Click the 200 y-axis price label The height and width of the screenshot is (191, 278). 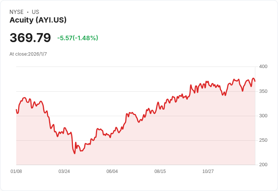tap(263, 165)
